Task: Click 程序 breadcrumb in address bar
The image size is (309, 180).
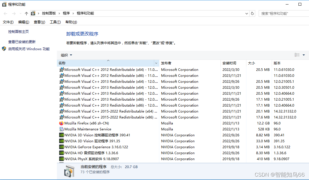Action: [66, 13]
